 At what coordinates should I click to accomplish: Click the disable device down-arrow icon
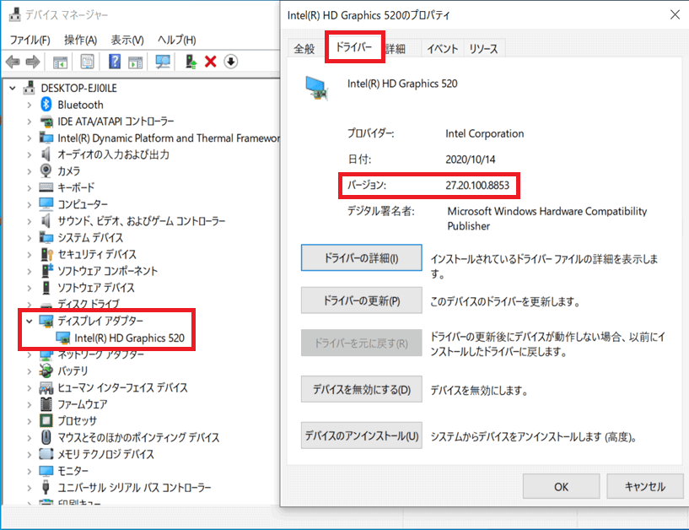(231, 62)
